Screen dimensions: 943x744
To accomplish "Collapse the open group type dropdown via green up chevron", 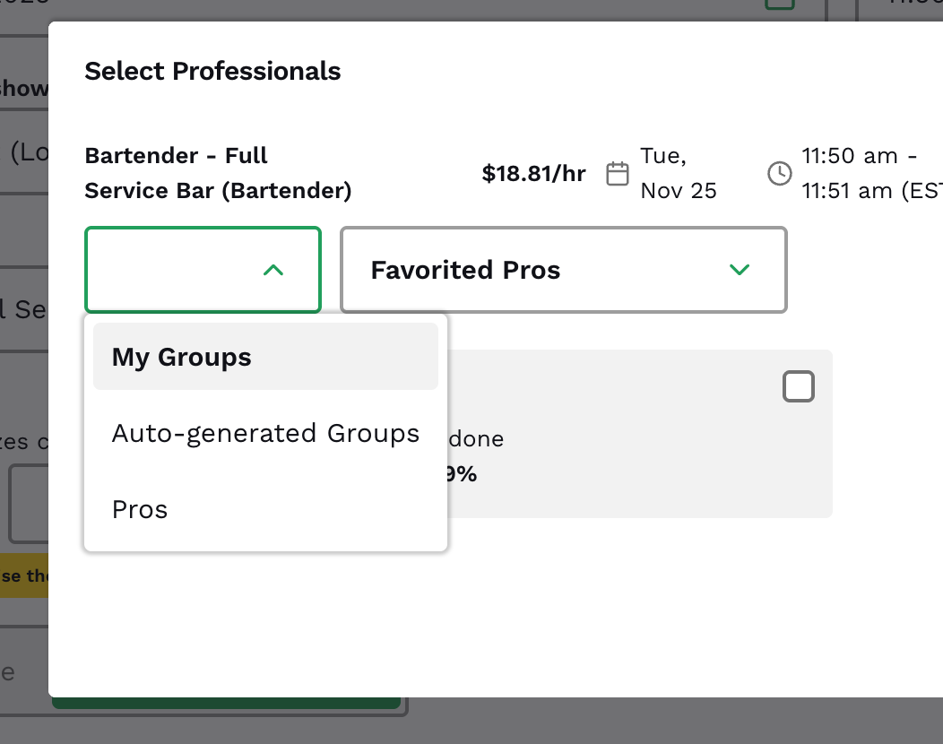I will (273, 270).
